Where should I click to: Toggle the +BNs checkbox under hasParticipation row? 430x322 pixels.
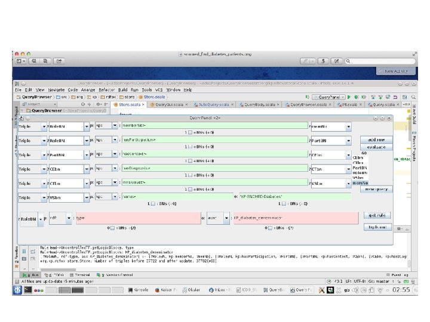(x=190, y=147)
